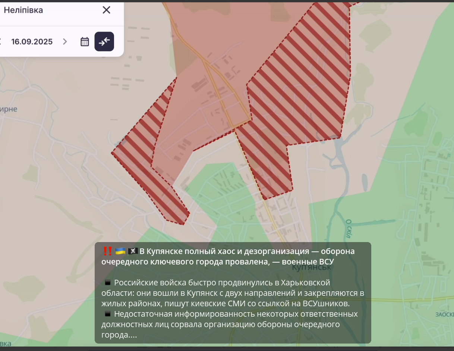The image size is (454, 351).
Task: Open the calendar date picker
Action: tap(85, 41)
